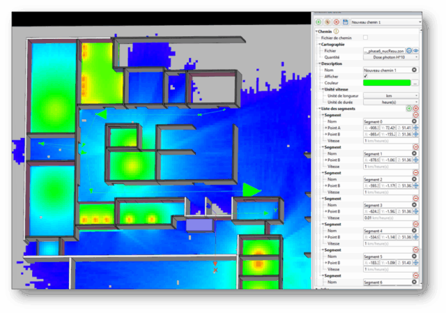Collapse the Cartographie section
The height and width of the screenshot is (313, 446).
click(319, 44)
